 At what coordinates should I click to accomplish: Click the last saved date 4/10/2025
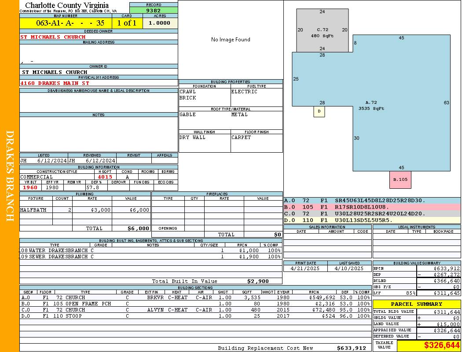pyautogui.click(x=349, y=269)
